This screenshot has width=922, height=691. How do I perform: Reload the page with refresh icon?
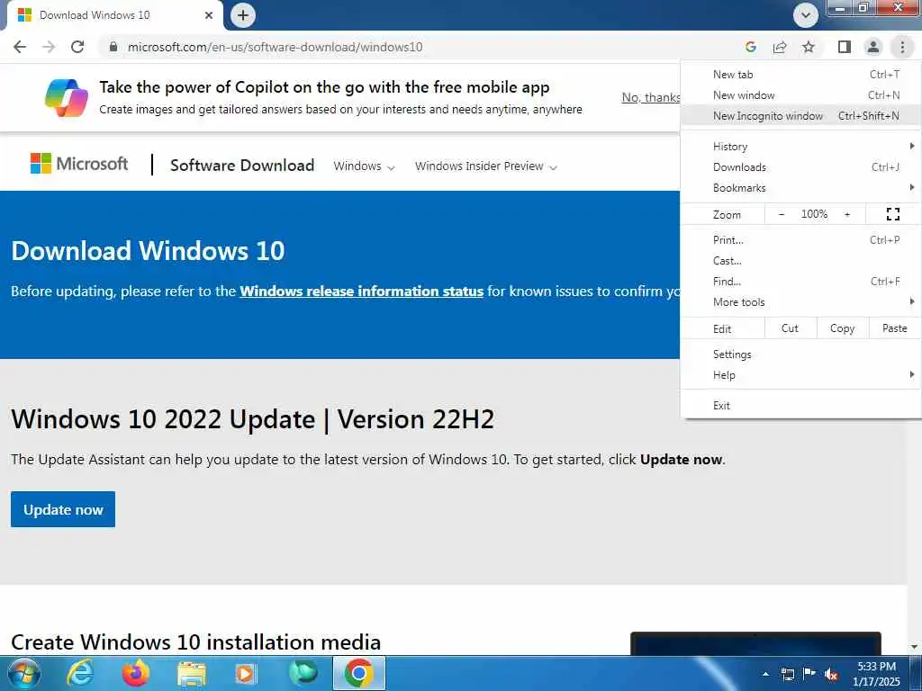pyautogui.click(x=77, y=47)
